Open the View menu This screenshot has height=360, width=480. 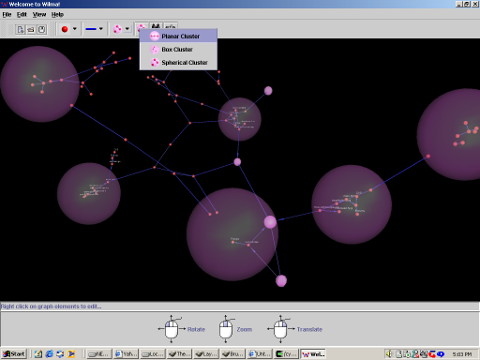39,14
